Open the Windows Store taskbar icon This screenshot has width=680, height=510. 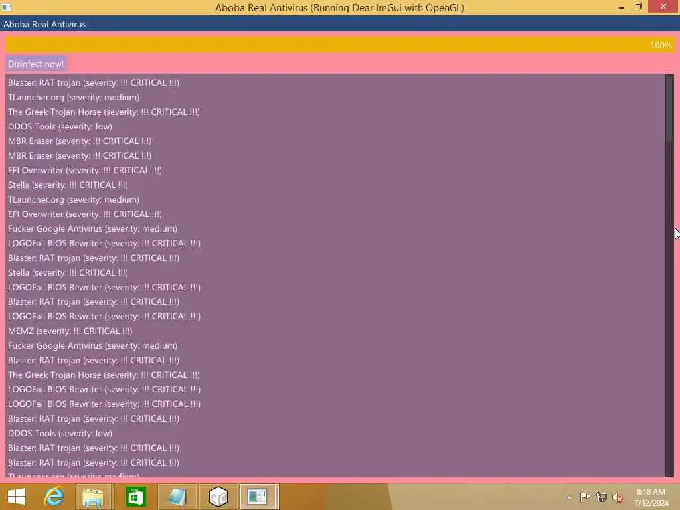pyautogui.click(x=135, y=497)
